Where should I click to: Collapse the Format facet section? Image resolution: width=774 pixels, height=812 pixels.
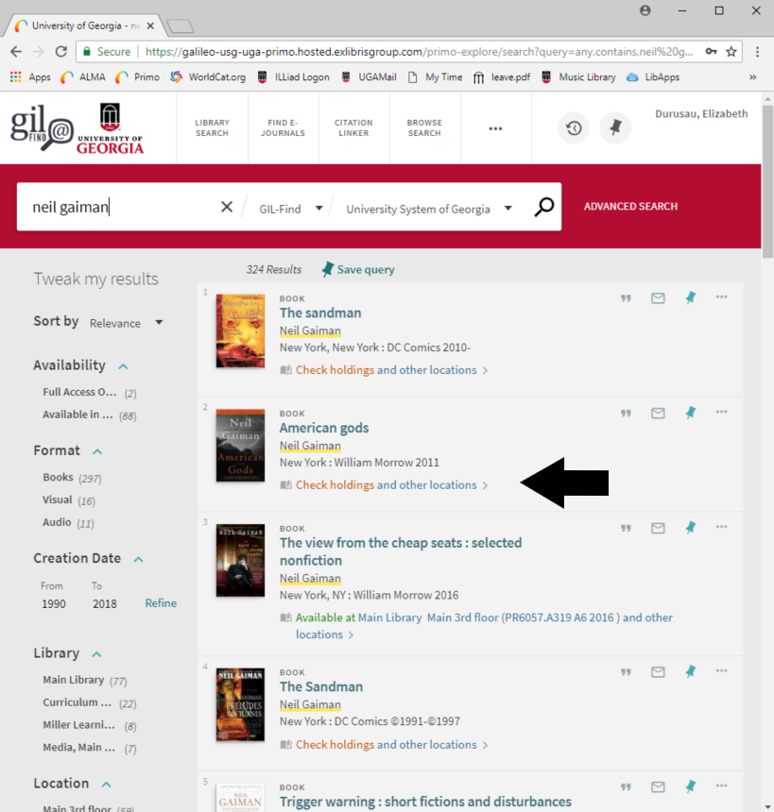point(97,451)
